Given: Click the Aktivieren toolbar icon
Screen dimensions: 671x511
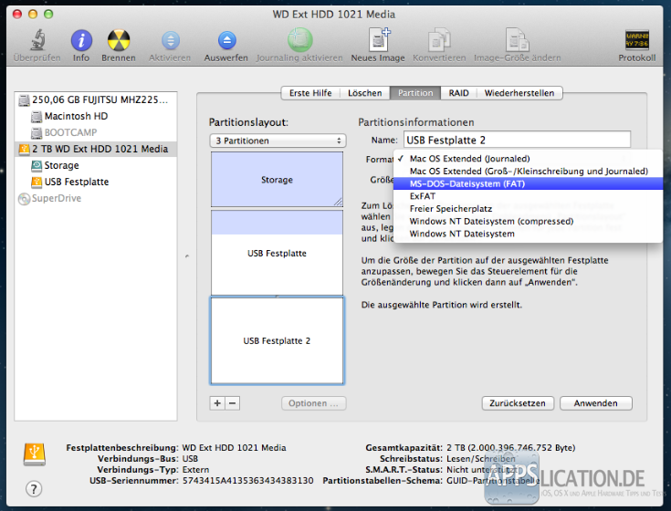Looking at the screenshot, I should pos(171,41).
